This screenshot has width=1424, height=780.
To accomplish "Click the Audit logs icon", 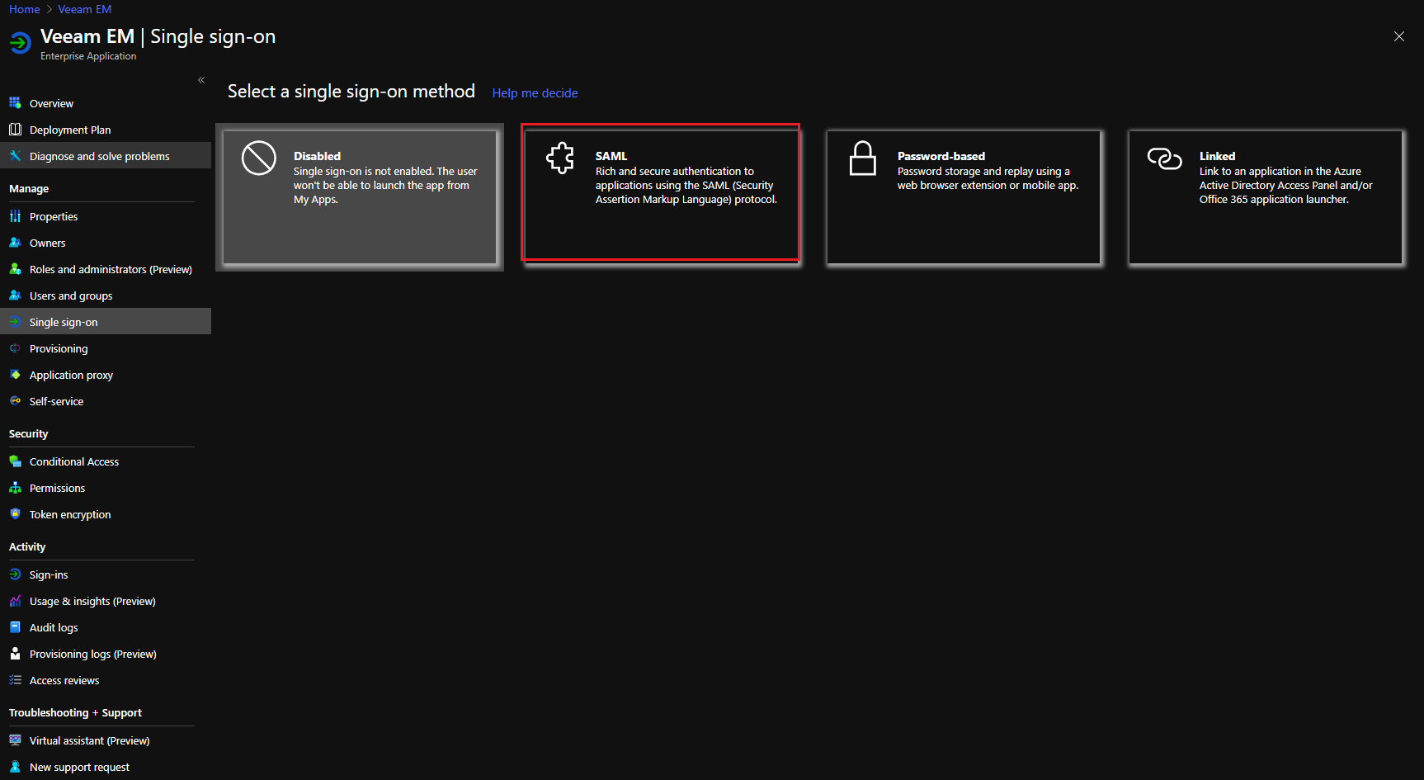I will click(x=15, y=627).
